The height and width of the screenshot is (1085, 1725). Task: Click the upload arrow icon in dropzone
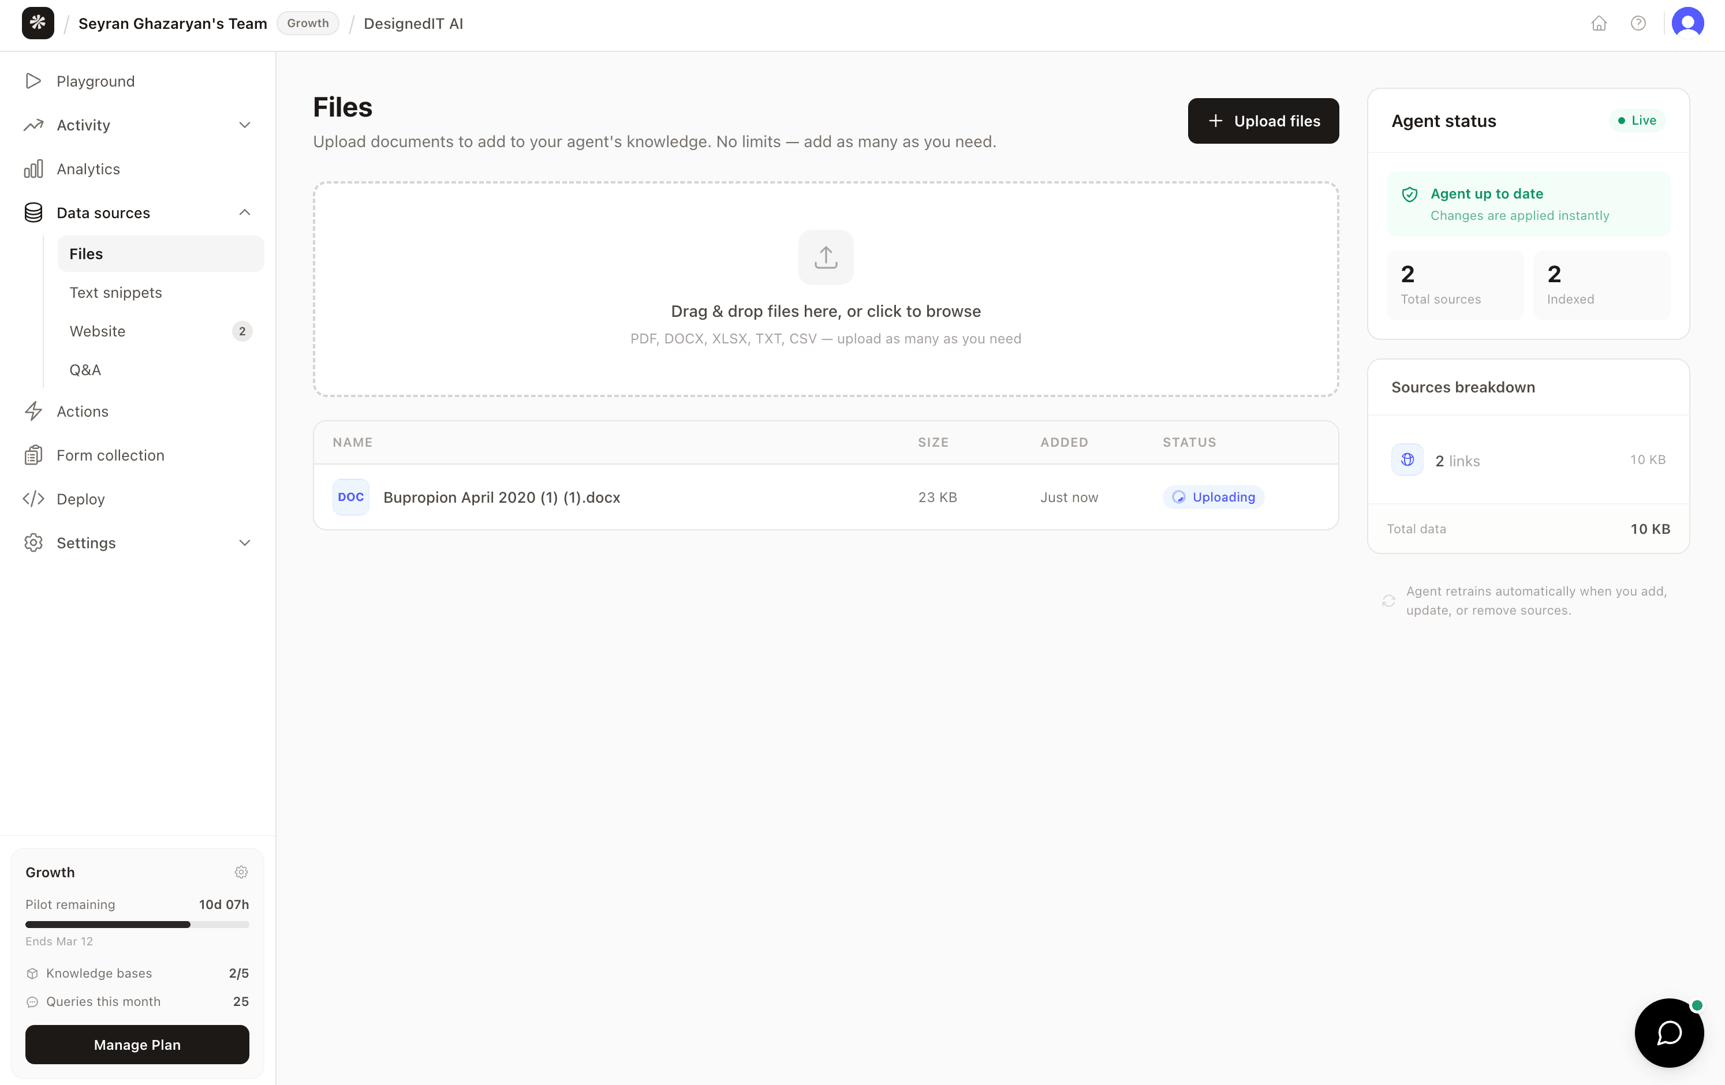click(825, 257)
